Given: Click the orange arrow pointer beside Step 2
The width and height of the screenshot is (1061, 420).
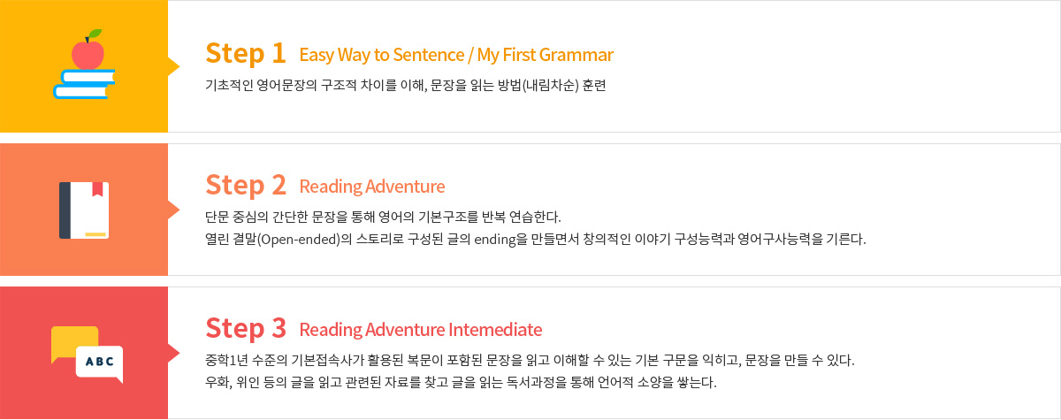Looking at the screenshot, I should (173, 210).
